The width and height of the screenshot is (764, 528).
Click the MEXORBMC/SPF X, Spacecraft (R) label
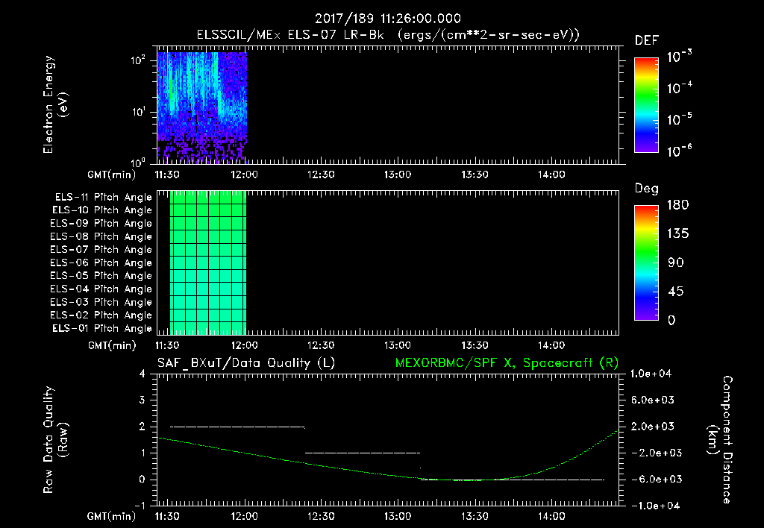pyautogui.click(x=507, y=363)
